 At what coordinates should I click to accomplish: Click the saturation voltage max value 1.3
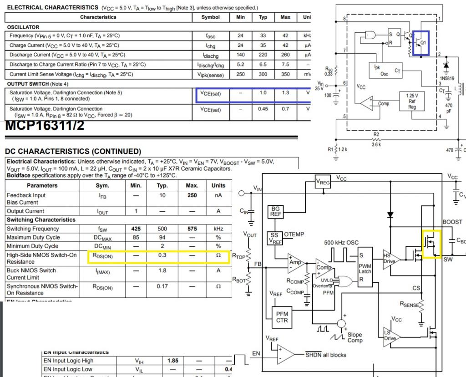pos(285,93)
